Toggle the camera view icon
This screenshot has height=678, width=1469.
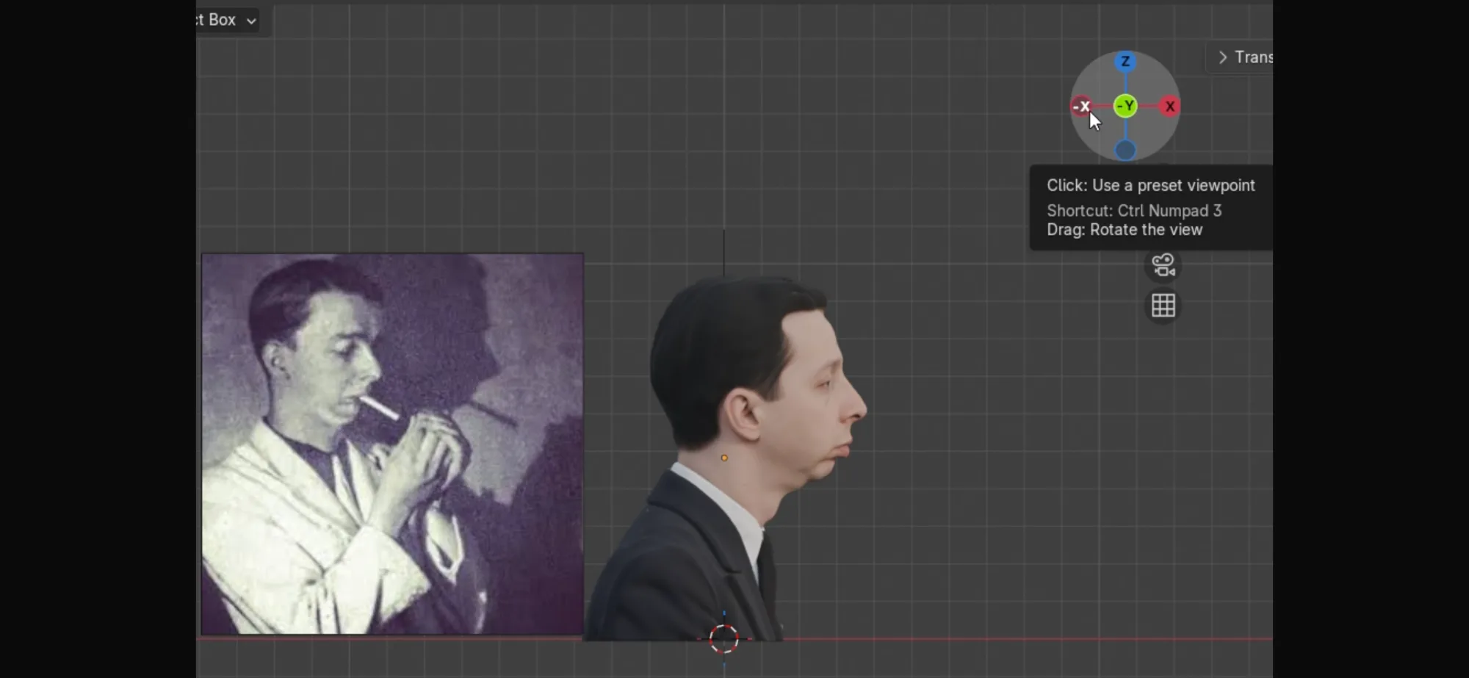pos(1163,265)
